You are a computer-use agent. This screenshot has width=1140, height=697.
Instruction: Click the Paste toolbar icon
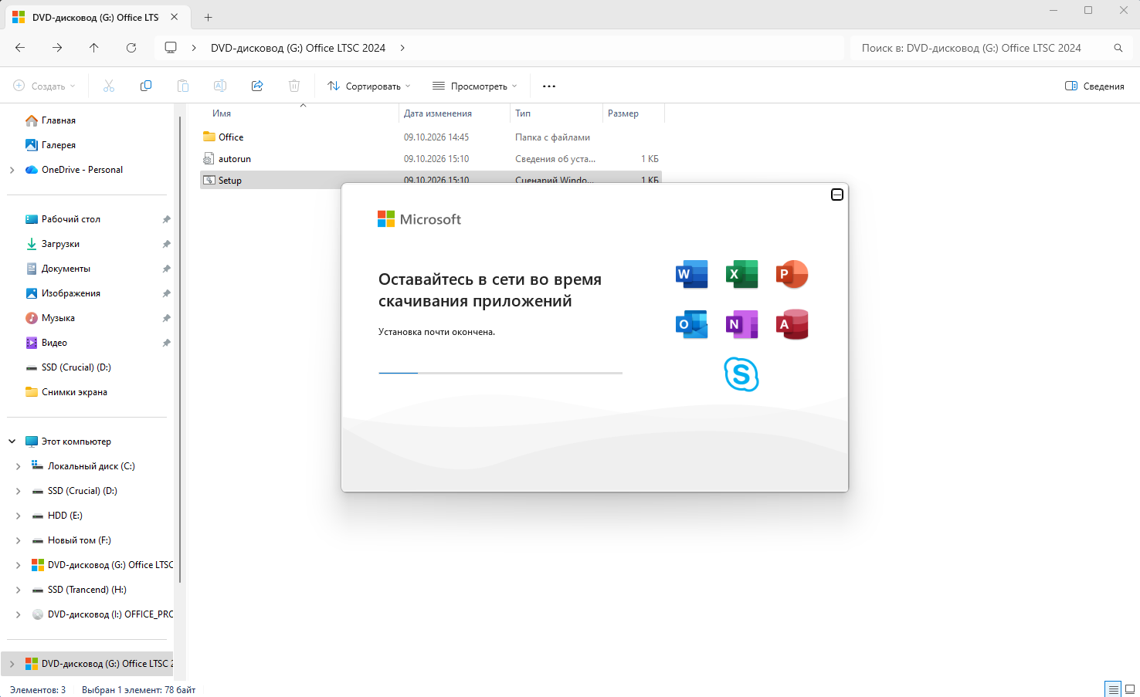tap(183, 86)
